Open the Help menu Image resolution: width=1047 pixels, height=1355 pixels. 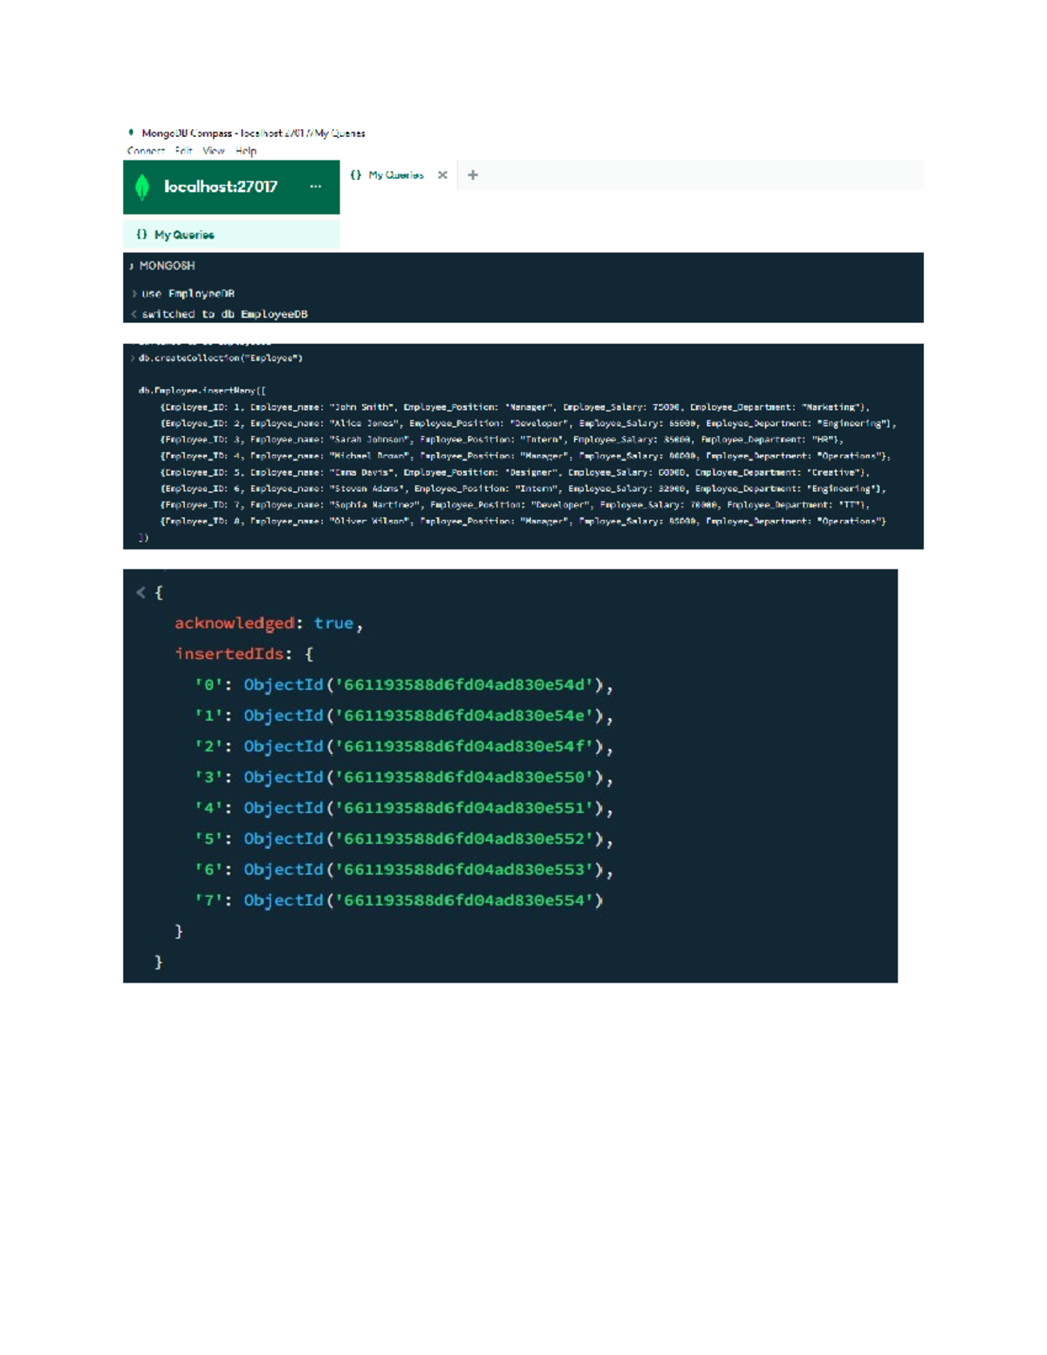pos(246,151)
